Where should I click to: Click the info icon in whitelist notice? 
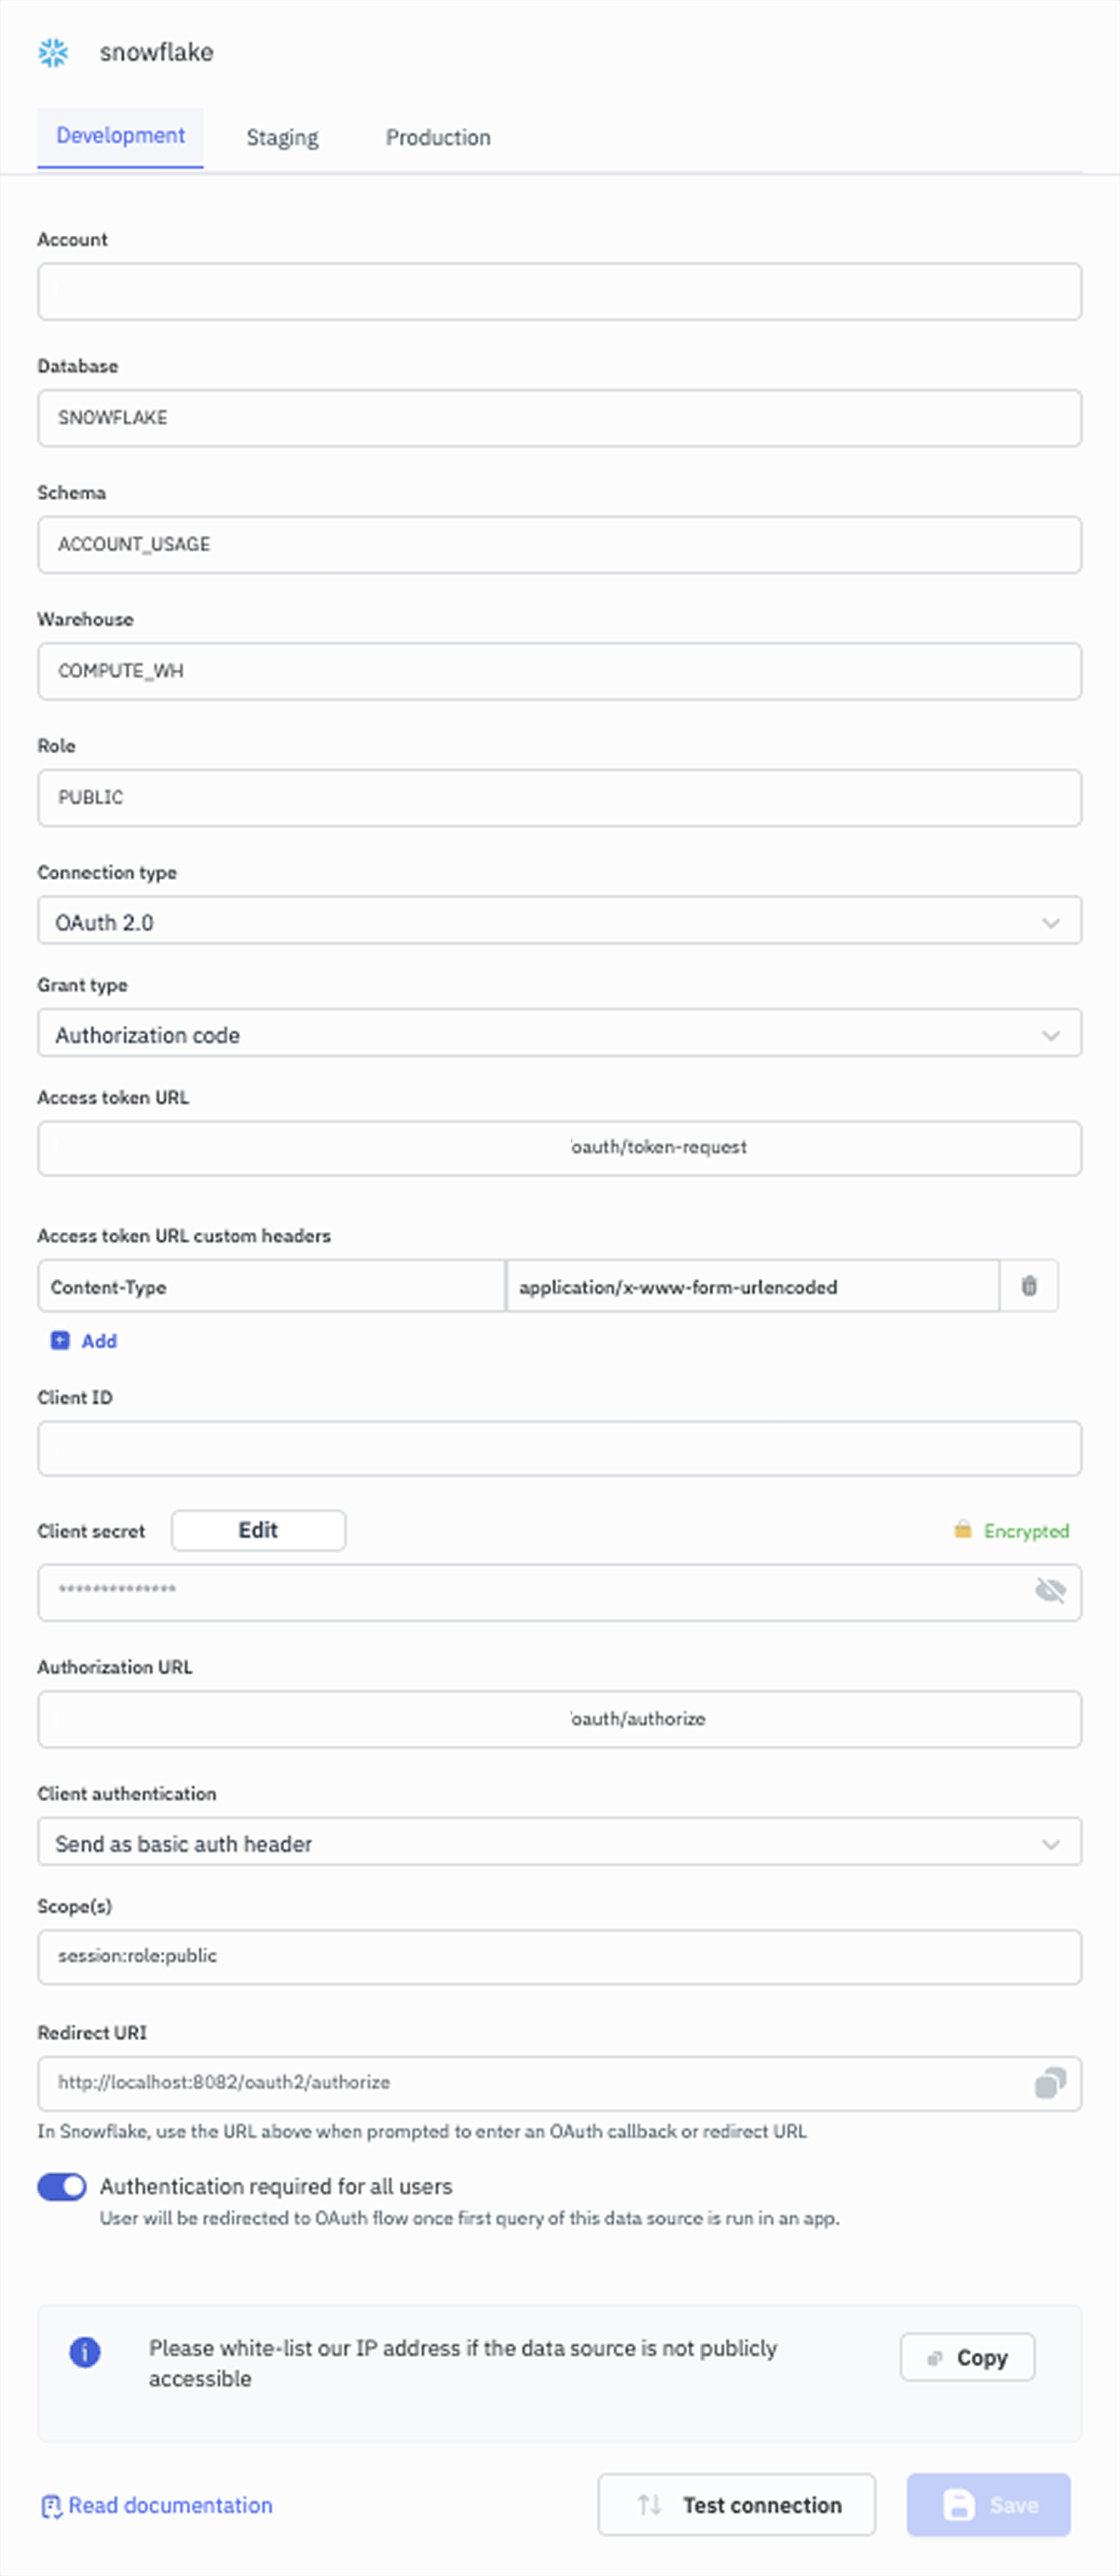pyautogui.click(x=85, y=2352)
